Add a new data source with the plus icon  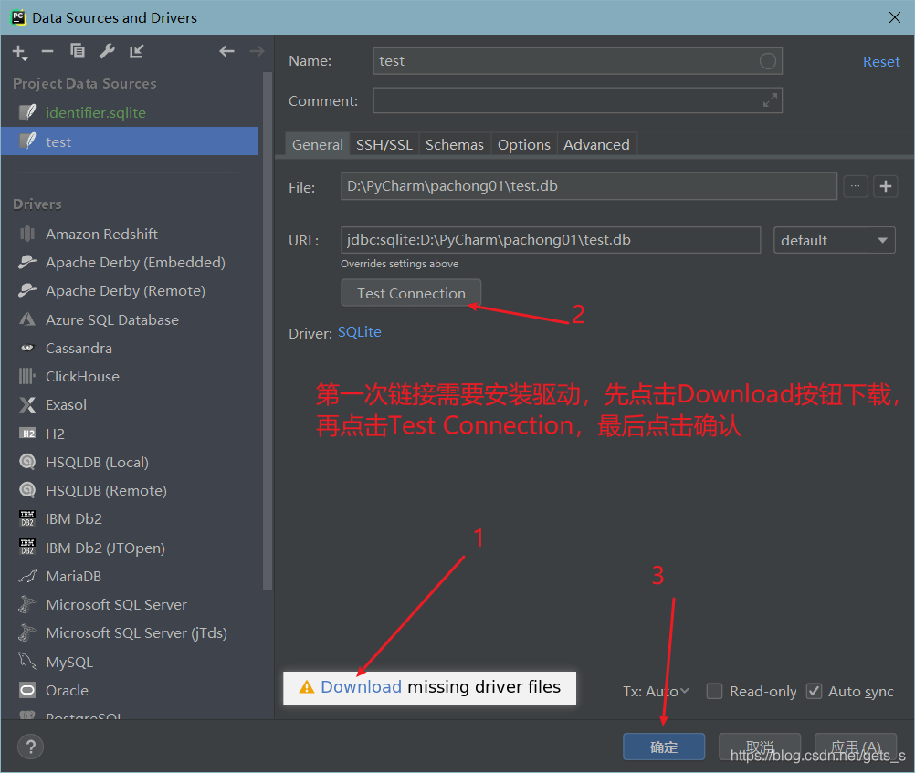(19, 52)
